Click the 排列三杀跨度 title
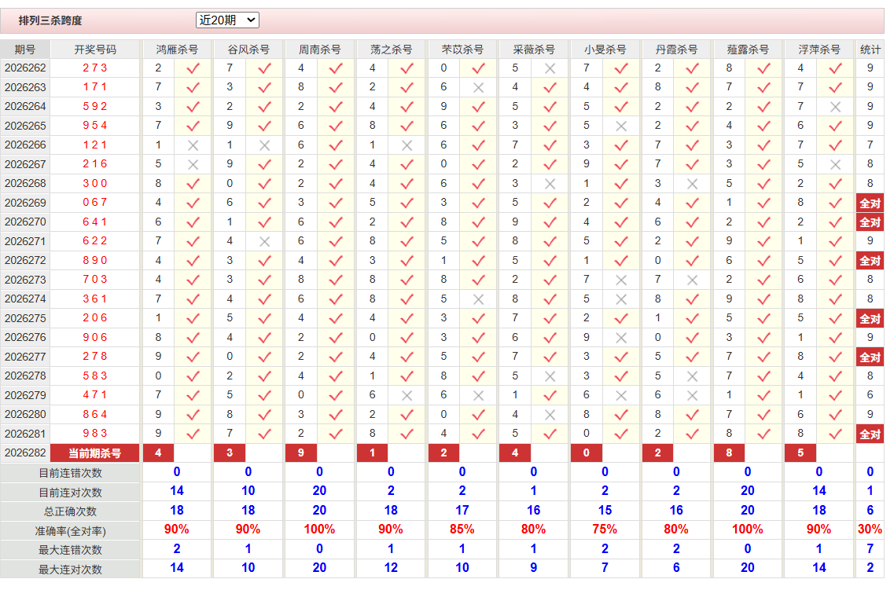Screen dimensions: 894x590 [50, 20]
